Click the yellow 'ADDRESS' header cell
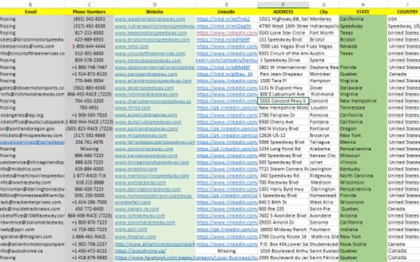This screenshot has width=420, height=262. [283, 12]
